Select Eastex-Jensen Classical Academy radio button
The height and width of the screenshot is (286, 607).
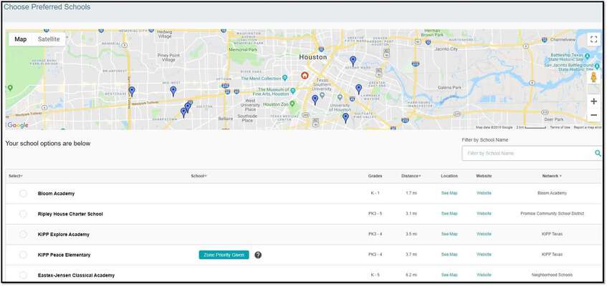(x=23, y=275)
